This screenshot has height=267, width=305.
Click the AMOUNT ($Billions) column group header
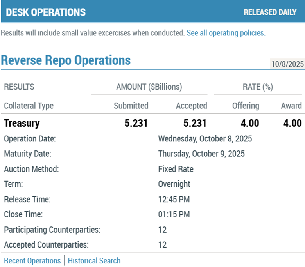(x=149, y=87)
